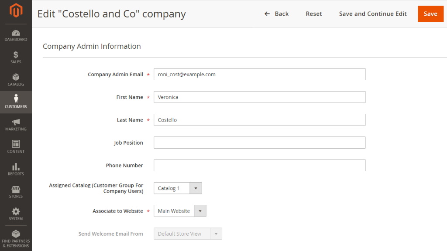Open the Stores storefront icon
This screenshot has width=447, height=251.
[16, 190]
